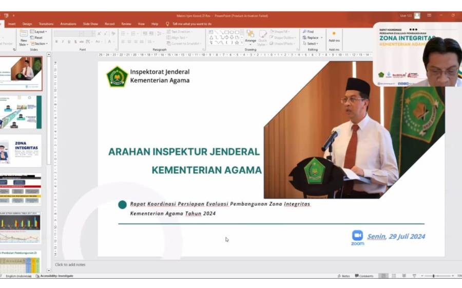Viewport: 462px width, 288px height.
Task: Click Decrease Font Size icon
Action: point(105,33)
